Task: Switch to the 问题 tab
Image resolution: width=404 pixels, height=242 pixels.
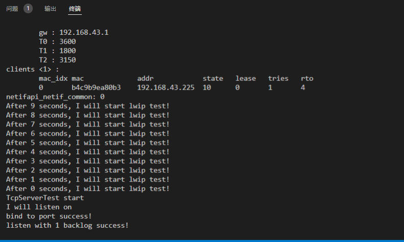Action: [12, 9]
